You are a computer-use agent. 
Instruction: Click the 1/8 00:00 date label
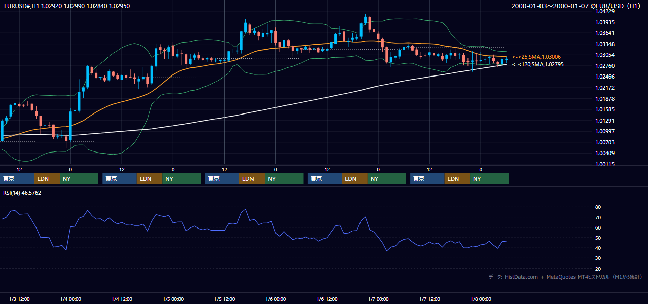(481, 299)
